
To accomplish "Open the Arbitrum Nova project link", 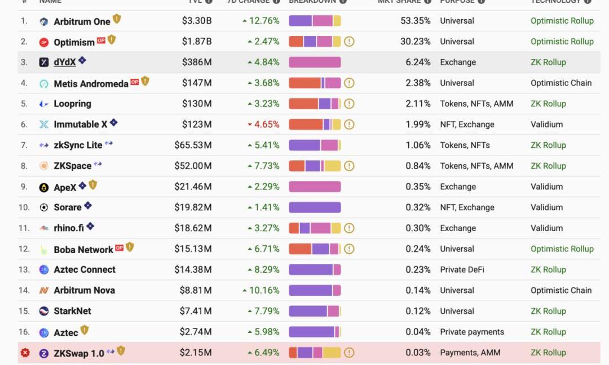I will pos(84,290).
